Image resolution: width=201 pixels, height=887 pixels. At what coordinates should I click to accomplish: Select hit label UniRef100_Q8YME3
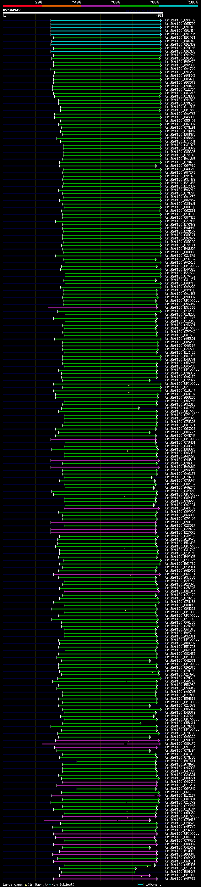(180, 218)
